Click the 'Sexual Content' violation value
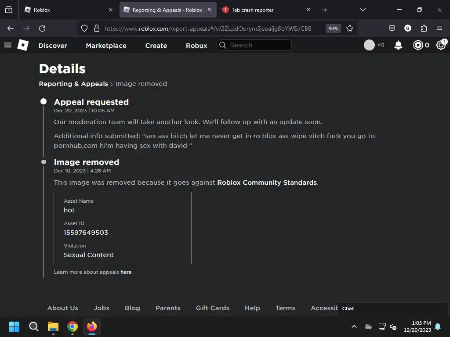 pyautogui.click(x=89, y=255)
